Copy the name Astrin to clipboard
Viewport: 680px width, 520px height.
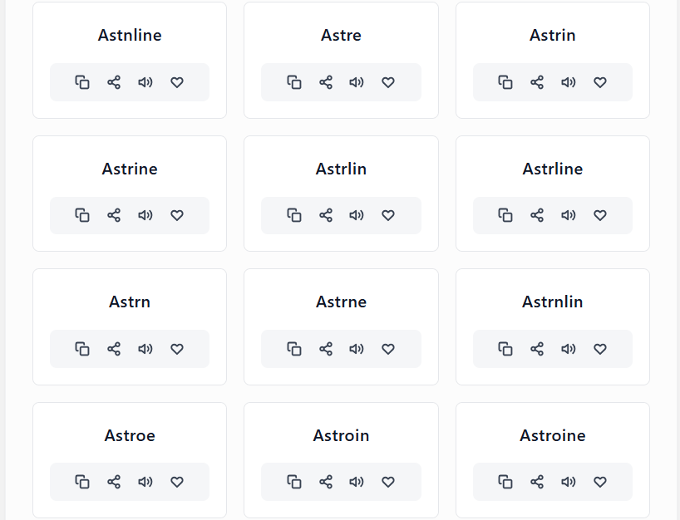point(505,82)
